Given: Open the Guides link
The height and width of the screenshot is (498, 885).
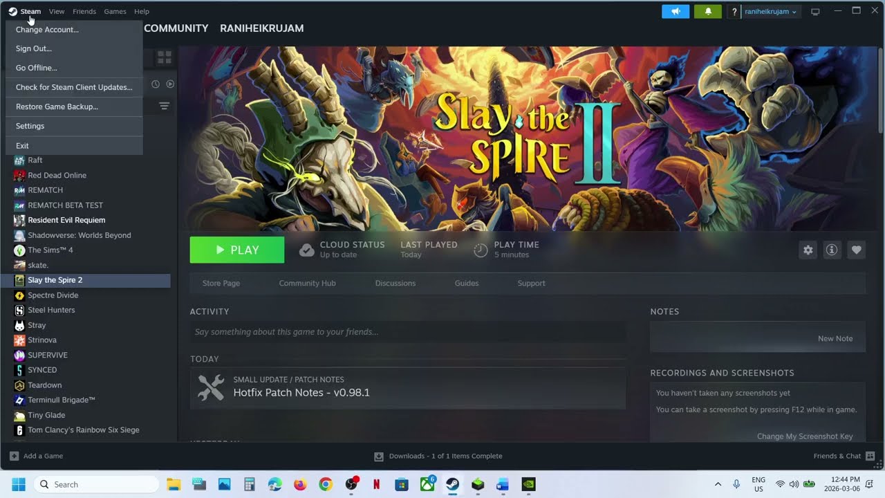Looking at the screenshot, I should point(467,283).
